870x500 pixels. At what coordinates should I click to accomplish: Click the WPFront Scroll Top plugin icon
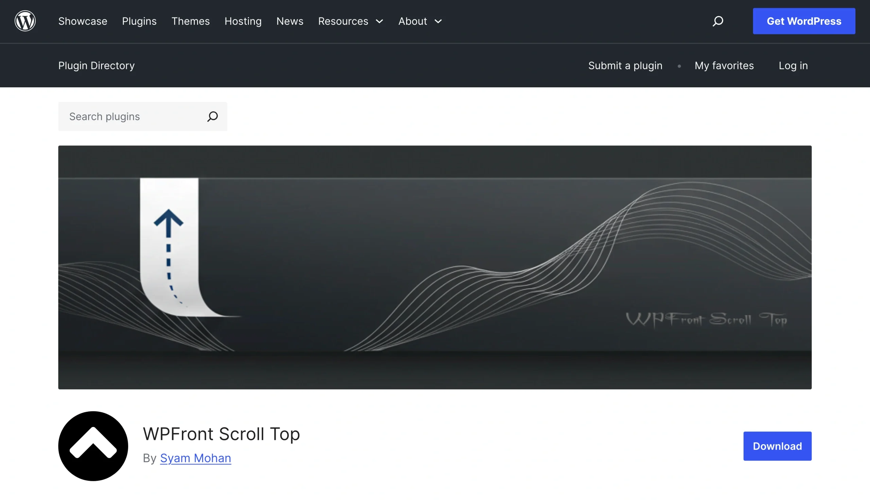93,446
